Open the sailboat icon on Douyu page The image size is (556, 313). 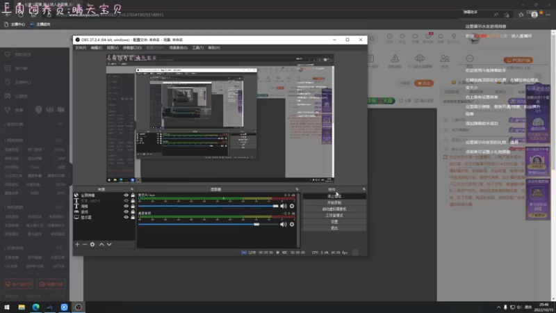coord(395,58)
